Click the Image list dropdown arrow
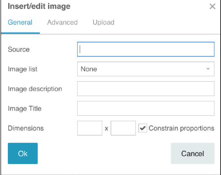Screen dimensions: 221x175 [x=208, y=69]
